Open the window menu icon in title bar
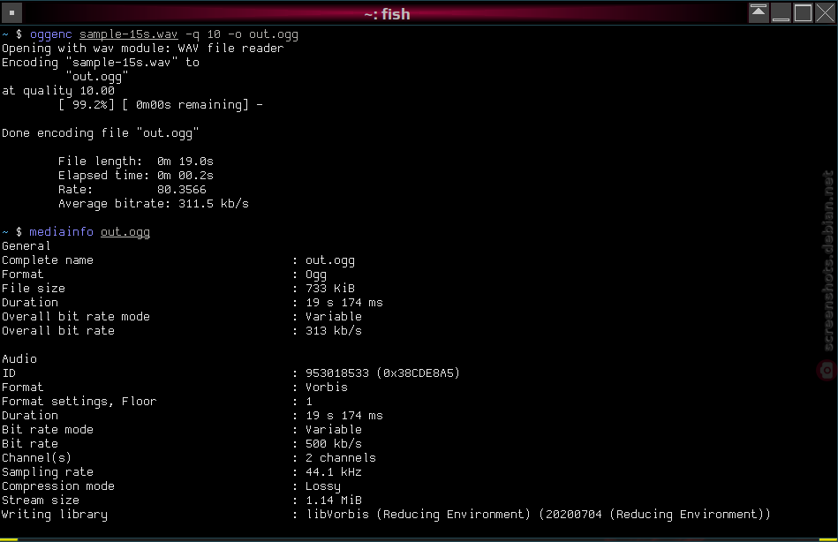The height and width of the screenshot is (542, 838). click(11, 13)
